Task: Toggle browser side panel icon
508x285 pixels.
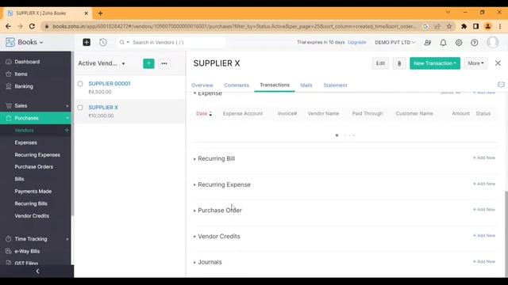Action: click(475, 26)
